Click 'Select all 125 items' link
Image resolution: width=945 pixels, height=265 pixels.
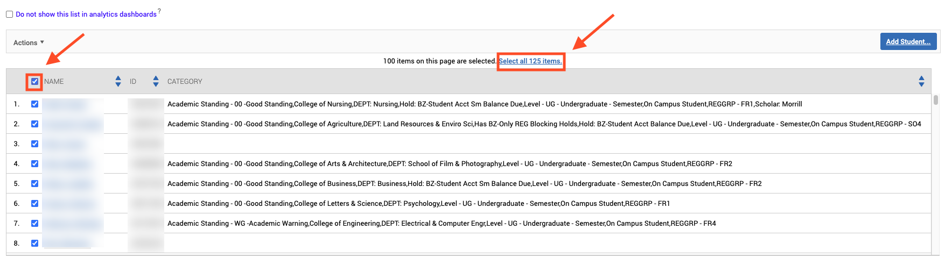pos(530,61)
